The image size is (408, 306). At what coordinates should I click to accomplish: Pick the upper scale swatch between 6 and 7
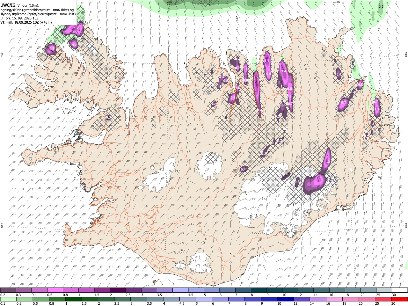click(x=227, y=290)
